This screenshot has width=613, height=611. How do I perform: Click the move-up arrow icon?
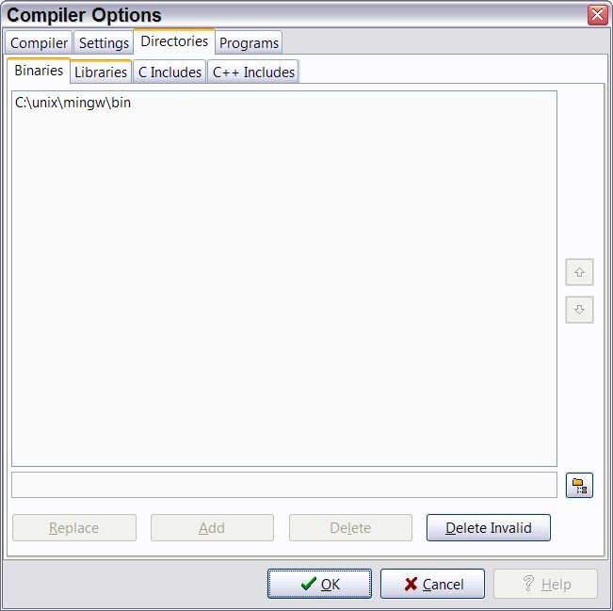pyautogui.click(x=579, y=272)
